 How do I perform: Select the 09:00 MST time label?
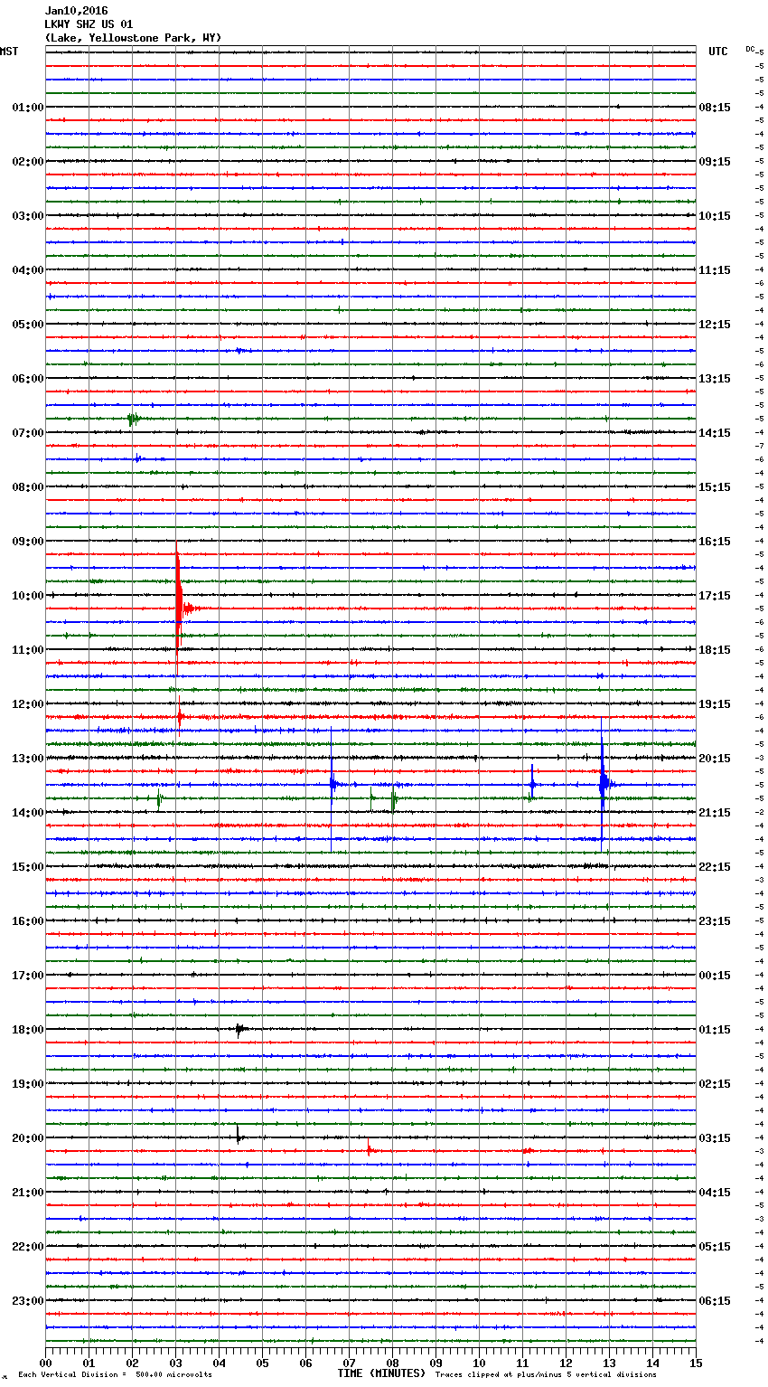[27, 542]
